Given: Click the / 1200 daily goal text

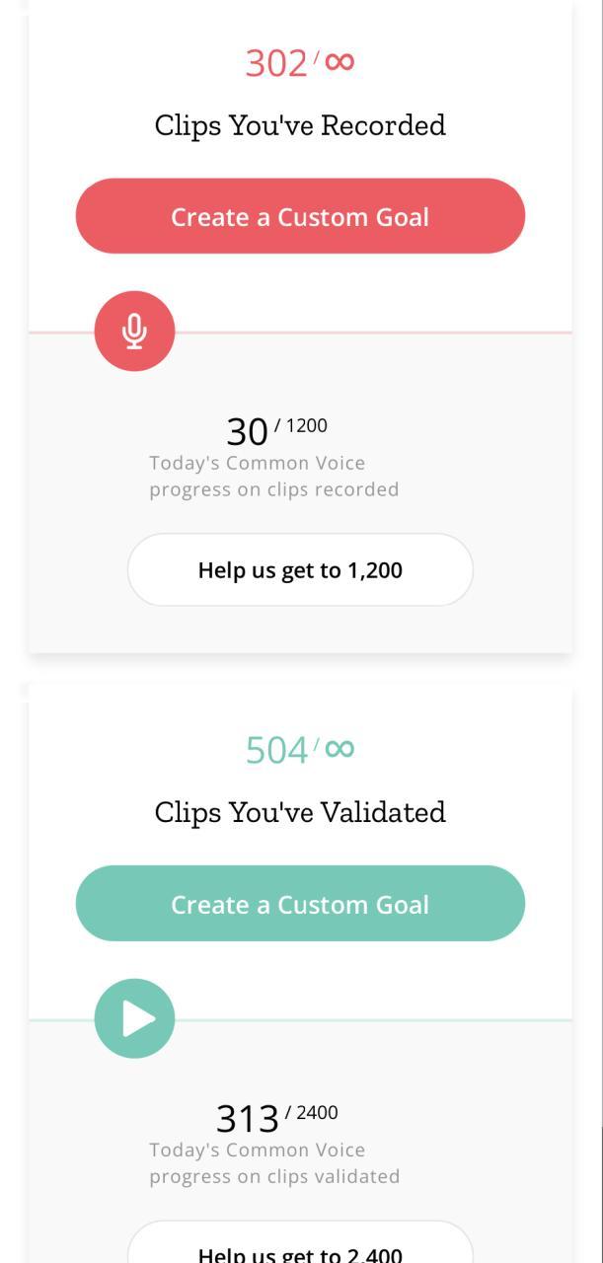Looking at the screenshot, I should click(302, 425).
